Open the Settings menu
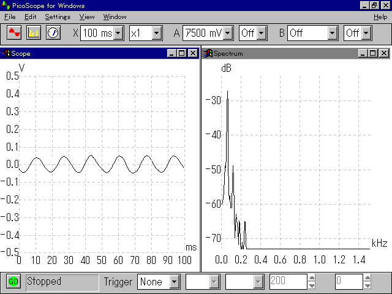Viewport: 392px width, 294px height. click(x=58, y=17)
